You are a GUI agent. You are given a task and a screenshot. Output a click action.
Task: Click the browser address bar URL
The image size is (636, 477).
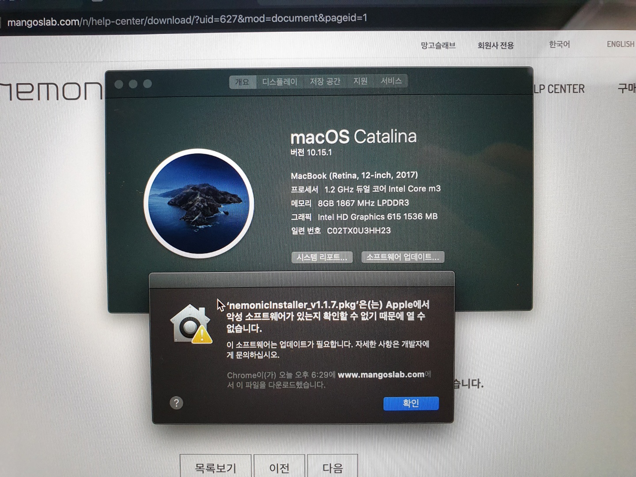pyautogui.click(x=187, y=19)
